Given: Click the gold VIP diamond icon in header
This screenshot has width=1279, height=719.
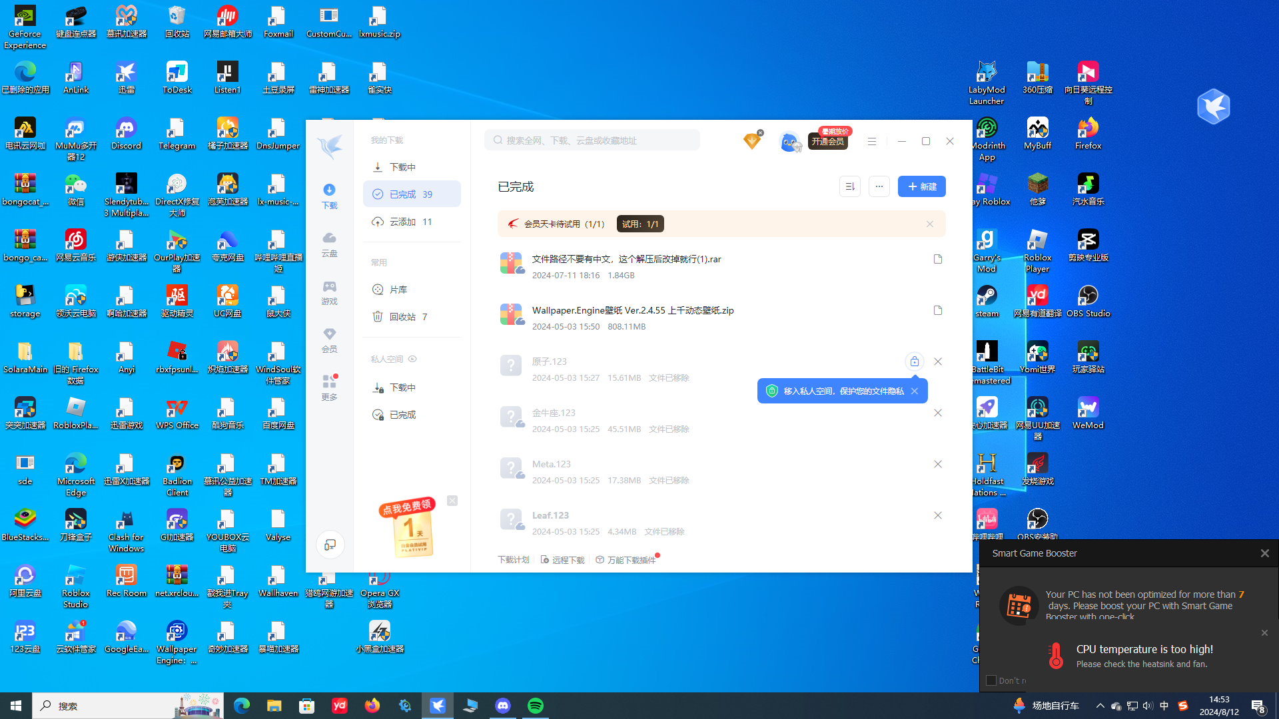Looking at the screenshot, I should (x=751, y=141).
